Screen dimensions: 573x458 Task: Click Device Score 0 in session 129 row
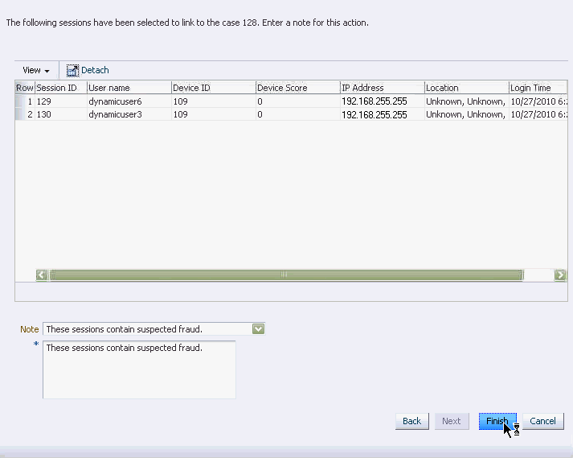point(298,101)
